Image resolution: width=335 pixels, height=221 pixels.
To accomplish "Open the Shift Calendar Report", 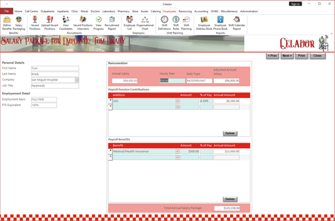I will pos(237,23).
